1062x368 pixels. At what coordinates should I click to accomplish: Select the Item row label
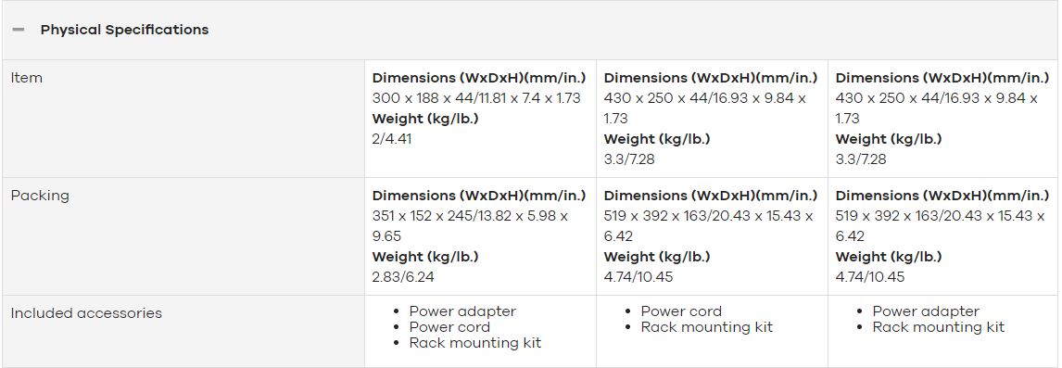[x=27, y=78]
